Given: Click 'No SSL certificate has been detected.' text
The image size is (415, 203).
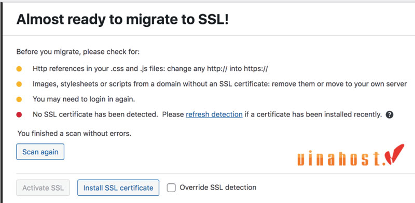Looking at the screenshot, I should 95,114.
